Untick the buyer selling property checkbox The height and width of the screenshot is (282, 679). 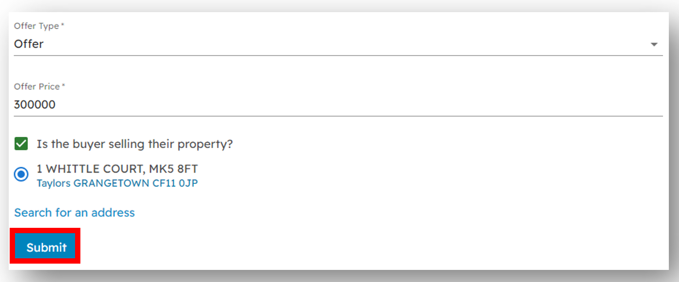21,144
